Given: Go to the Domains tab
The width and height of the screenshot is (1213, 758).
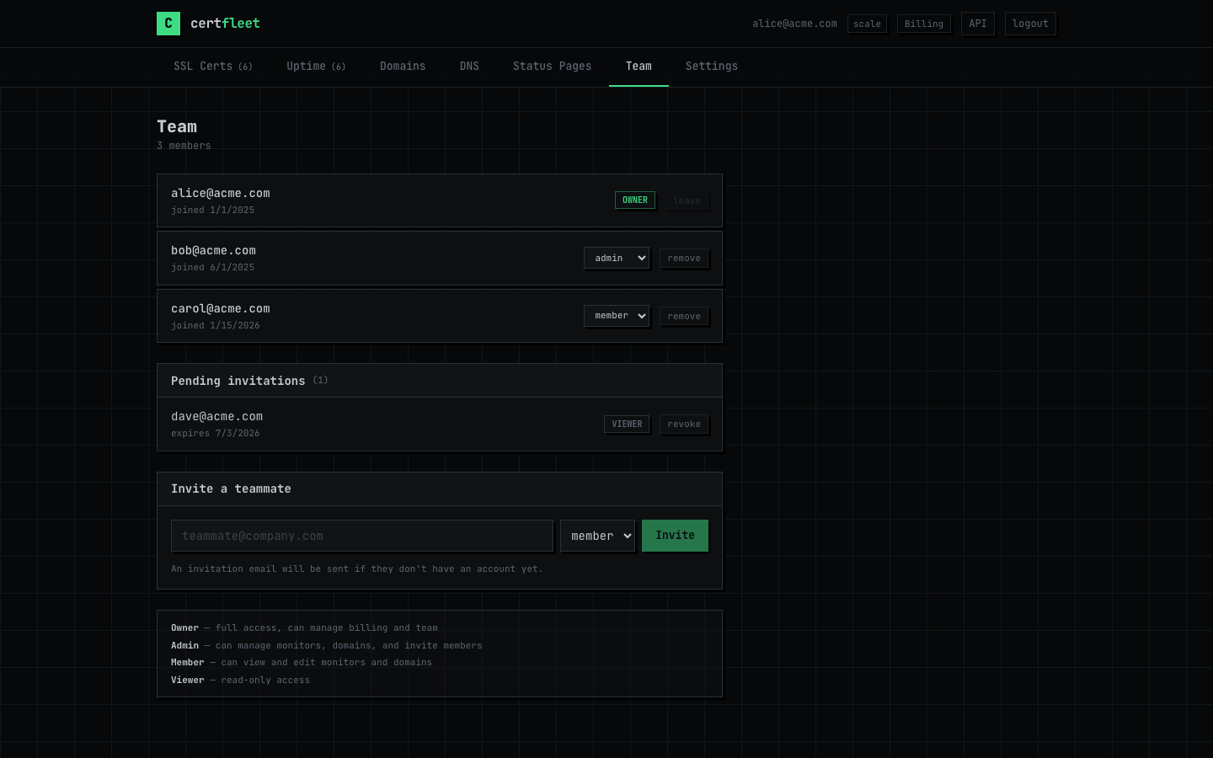Looking at the screenshot, I should (x=403, y=67).
